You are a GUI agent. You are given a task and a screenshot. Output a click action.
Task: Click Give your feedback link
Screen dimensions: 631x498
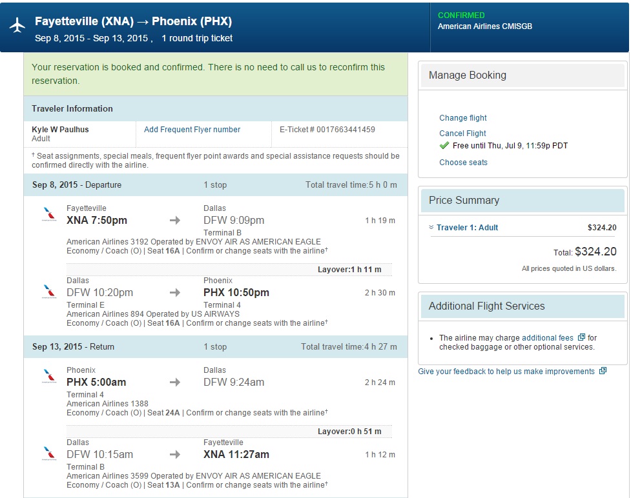(x=506, y=372)
